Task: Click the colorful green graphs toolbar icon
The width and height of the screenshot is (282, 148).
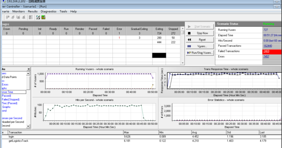Action: click(43, 17)
